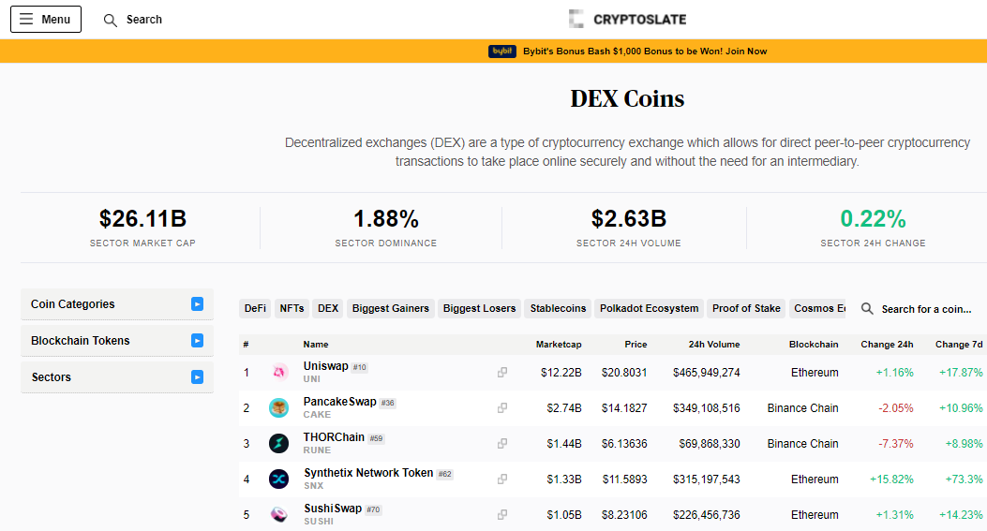Screen dimensions: 987x531
Task: Open the Synthetix Network Token link
Action: point(368,473)
